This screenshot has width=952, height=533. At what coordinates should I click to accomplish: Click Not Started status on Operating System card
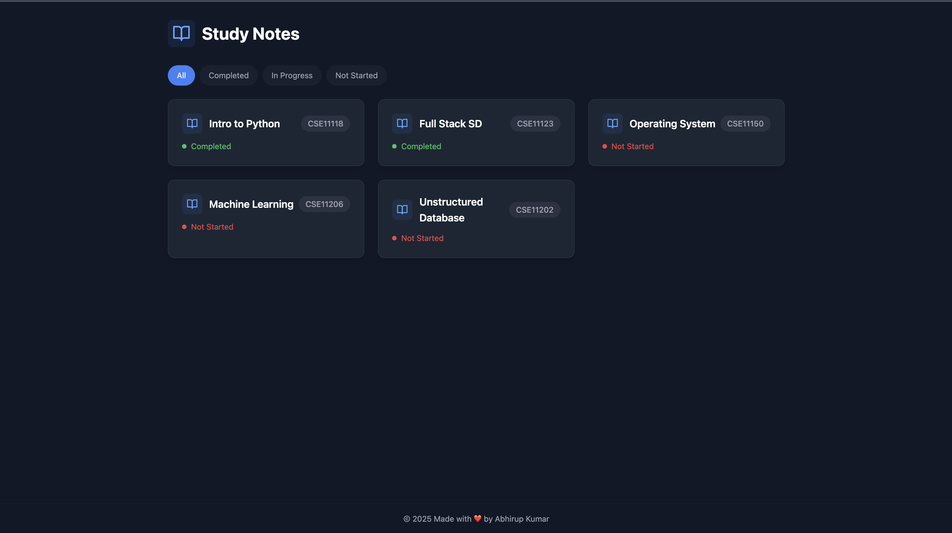[632, 146]
